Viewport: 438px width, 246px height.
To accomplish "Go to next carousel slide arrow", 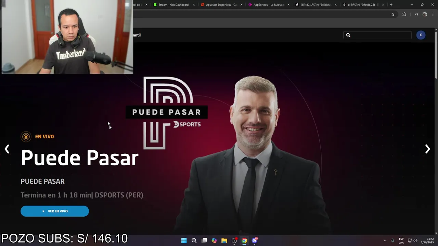I will click(x=427, y=149).
